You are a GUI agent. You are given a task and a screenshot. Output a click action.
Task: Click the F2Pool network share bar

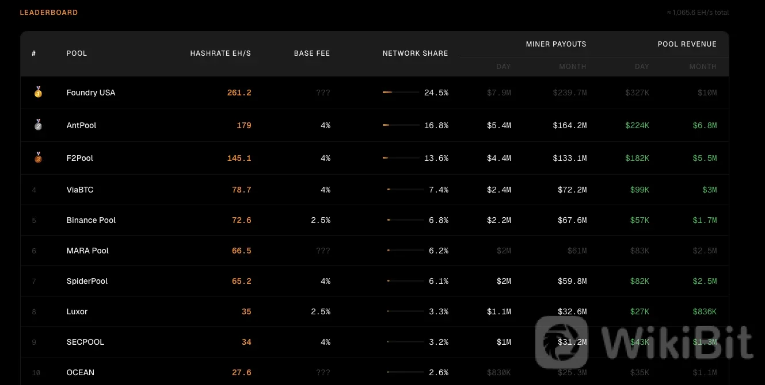tap(401, 158)
